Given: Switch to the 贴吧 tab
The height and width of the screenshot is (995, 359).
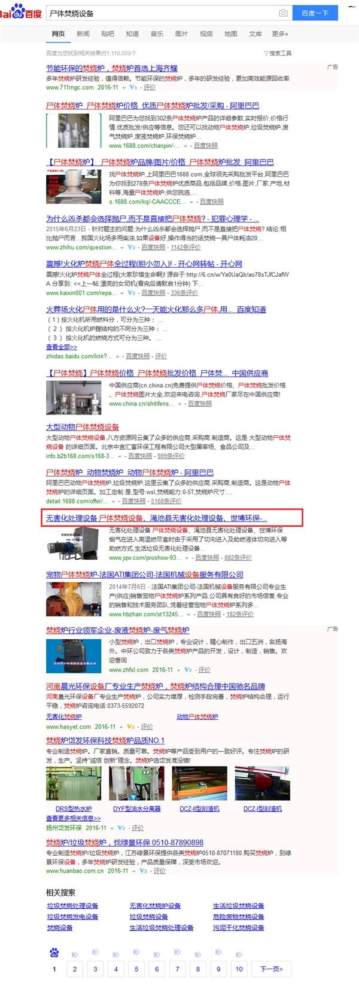Looking at the screenshot, I should [x=108, y=34].
